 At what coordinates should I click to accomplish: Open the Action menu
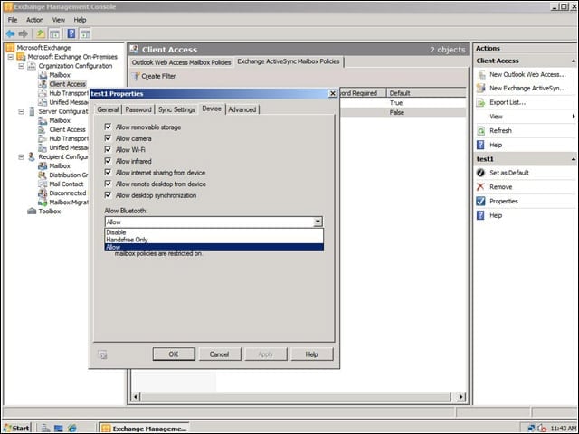click(x=34, y=20)
